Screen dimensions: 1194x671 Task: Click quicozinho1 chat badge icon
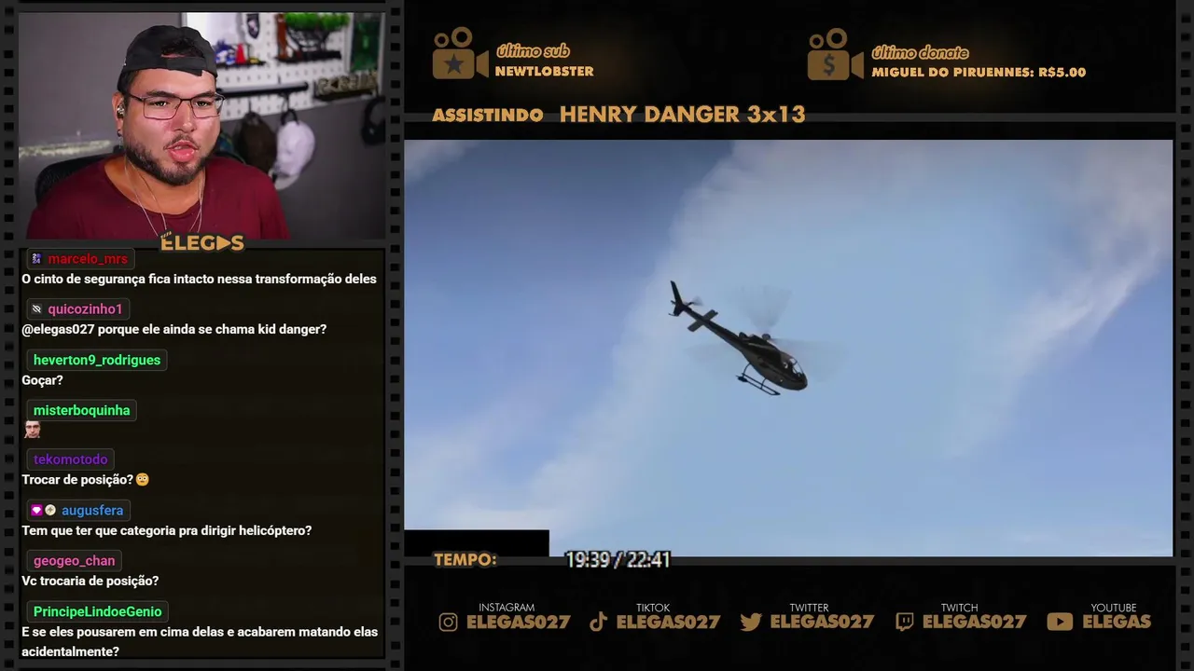coord(36,309)
